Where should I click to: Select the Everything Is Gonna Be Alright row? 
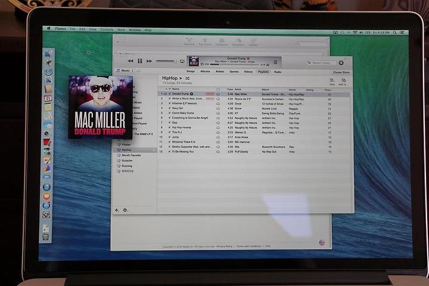tap(254, 118)
